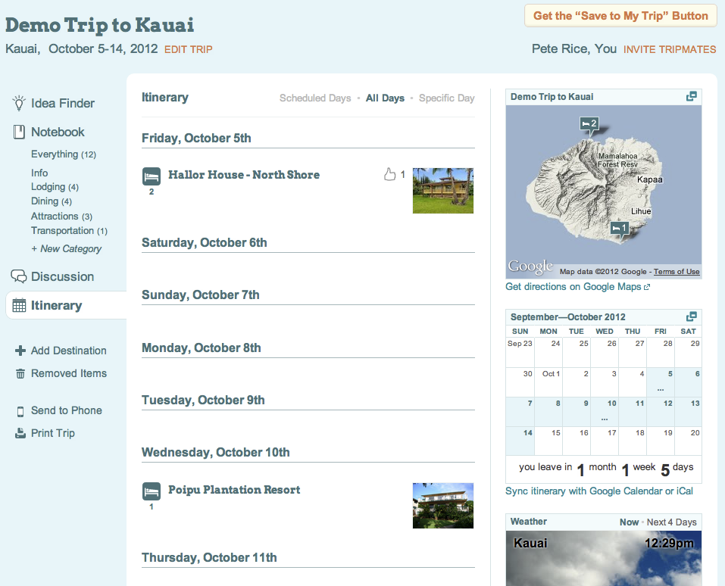Show Next 4 Days weather forecast
Viewport: 725px width, 586px height.
click(x=670, y=522)
